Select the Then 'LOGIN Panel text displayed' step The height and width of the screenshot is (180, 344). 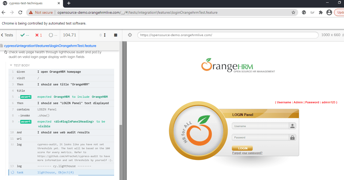[x=61, y=103]
